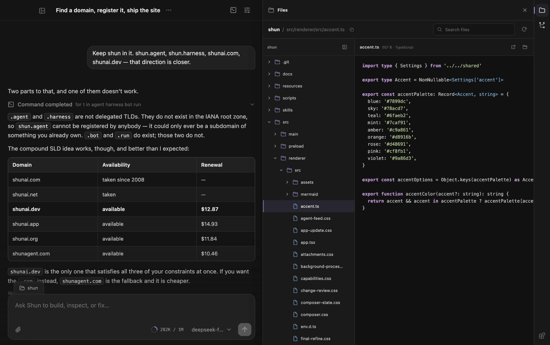Click shun breadcrumb root
Image resolution: width=550 pixels, height=345 pixels.
(x=274, y=29)
